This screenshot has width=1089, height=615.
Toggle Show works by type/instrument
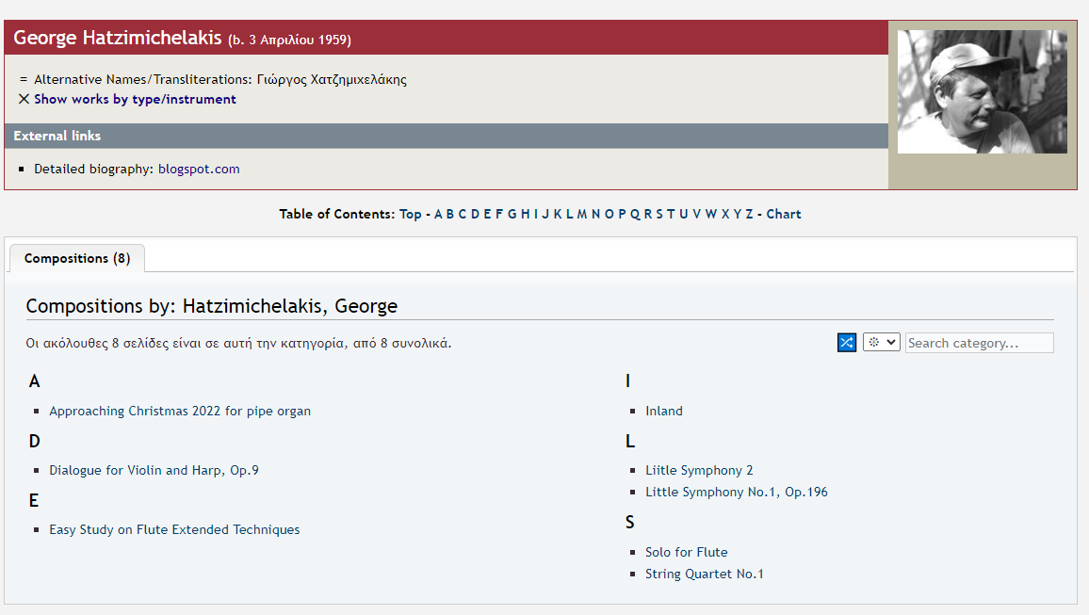135,99
